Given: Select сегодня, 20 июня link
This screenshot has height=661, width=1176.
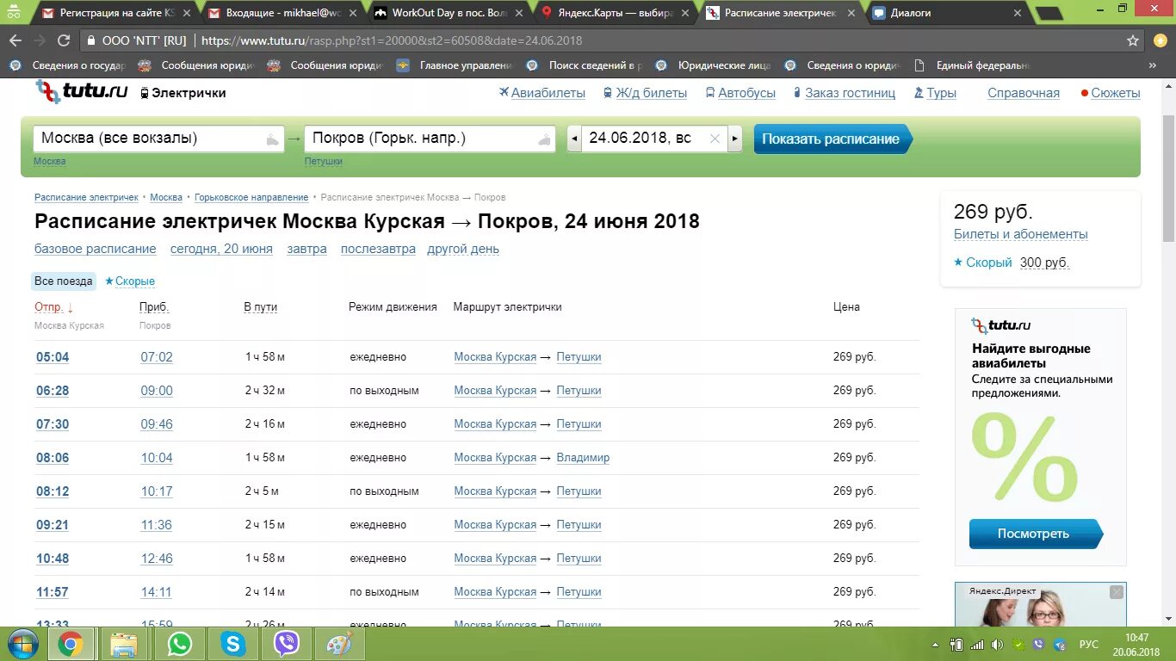Looking at the screenshot, I should (x=221, y=249).
